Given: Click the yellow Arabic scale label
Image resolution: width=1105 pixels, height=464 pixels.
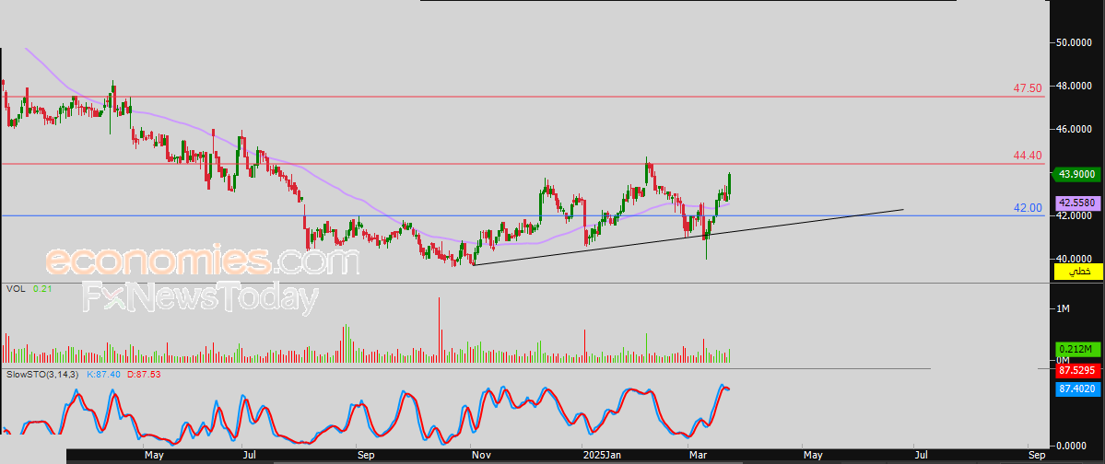Looking at the screenshot, I should [x=1078, y=272].
